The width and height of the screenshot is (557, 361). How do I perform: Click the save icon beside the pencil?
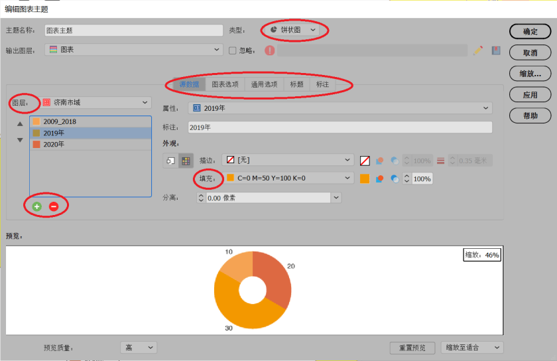(x=495, y=50)
